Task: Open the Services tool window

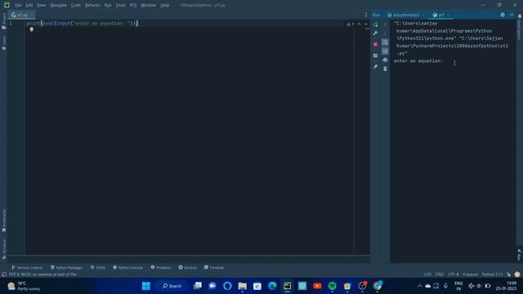Action: click(x=188, y=268)
